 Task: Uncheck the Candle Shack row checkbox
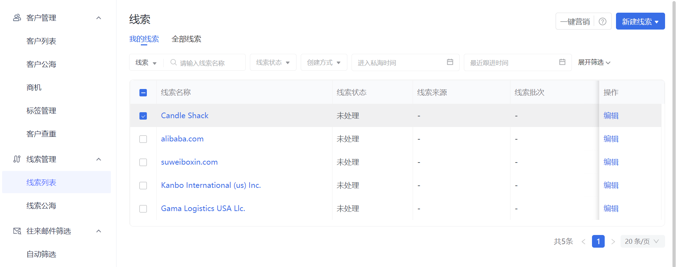click(x=143, y=116)
